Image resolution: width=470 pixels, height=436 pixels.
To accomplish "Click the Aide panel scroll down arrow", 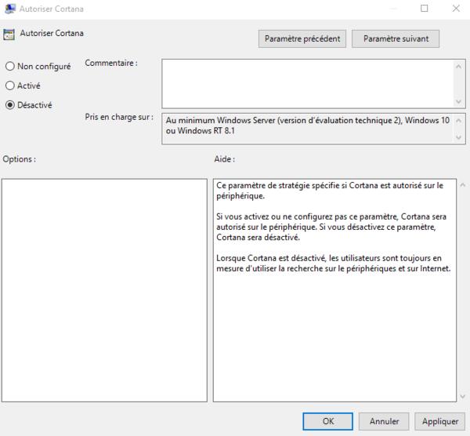I will point(462,396).
